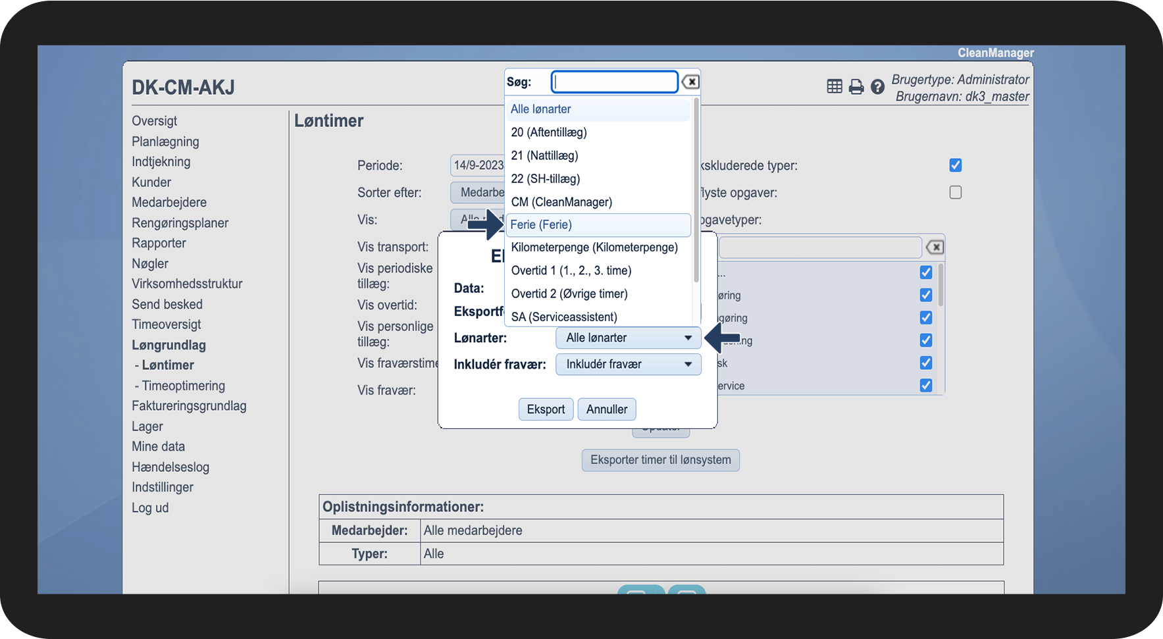Open Lager in sidebar
This screenshot has height=639, width=1163.
click(147, 426)
